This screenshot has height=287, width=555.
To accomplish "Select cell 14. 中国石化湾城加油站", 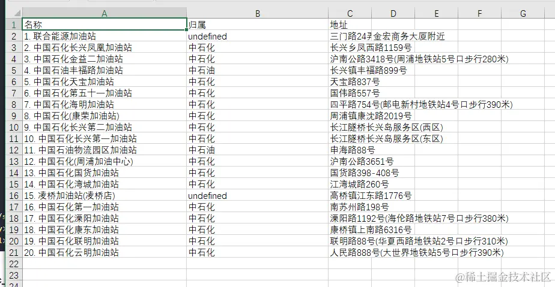I will pos(105,184).
